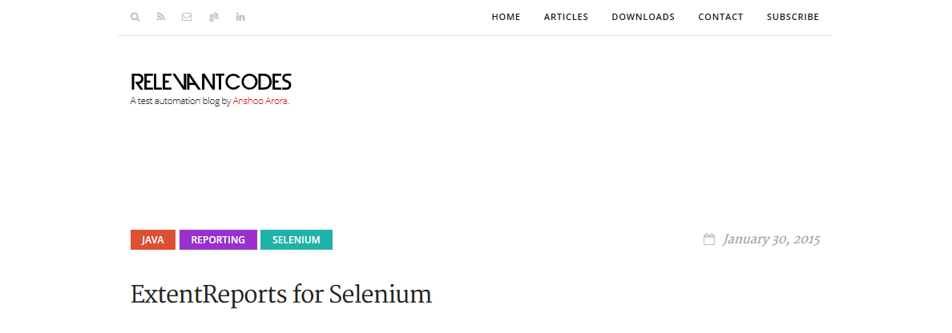Click the RSS feed icon
The width and height of the screenshot is (952, 333).
[x=160, y=17]
